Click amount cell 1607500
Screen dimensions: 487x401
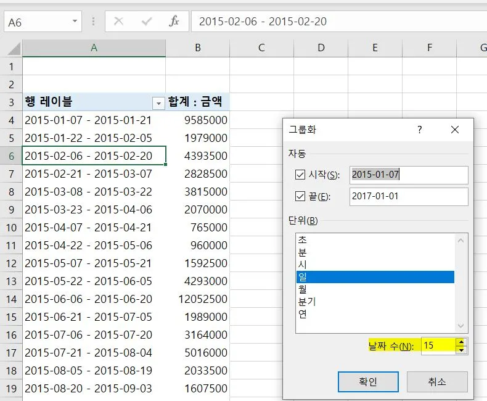pyautogui.click(x=198, y=389)
